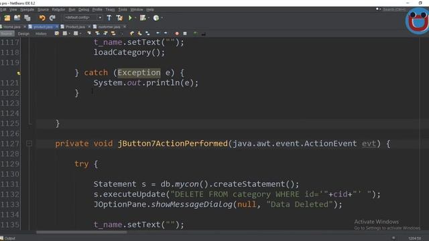Click the Open Project icon in main toolbar
429x241 pixels.
[17, 18]
